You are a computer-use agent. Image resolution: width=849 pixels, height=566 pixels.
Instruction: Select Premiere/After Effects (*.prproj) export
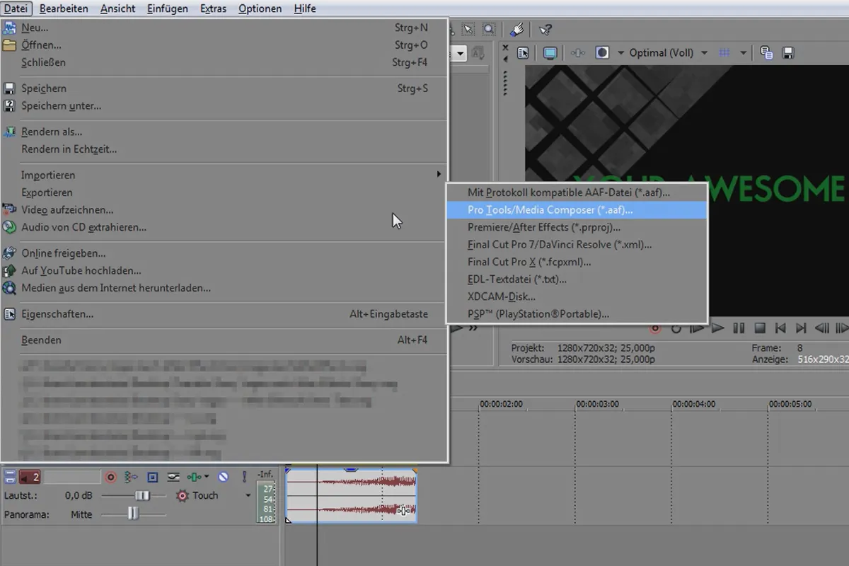(577, 227)
